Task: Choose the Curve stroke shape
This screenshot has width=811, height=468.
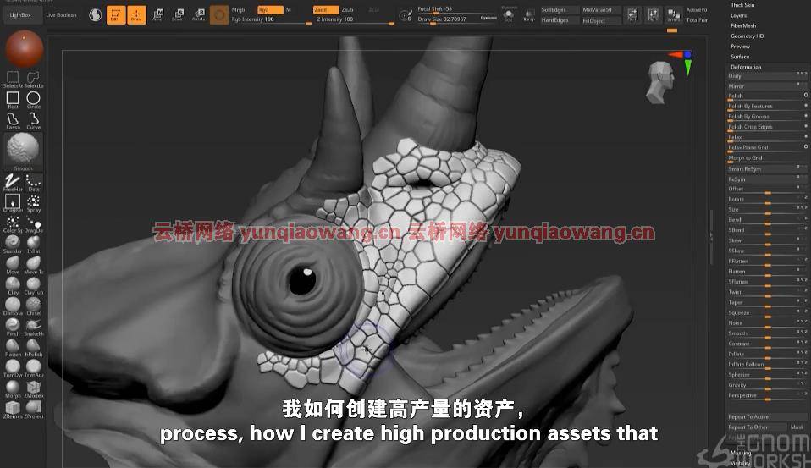Action: pos(34,120)
